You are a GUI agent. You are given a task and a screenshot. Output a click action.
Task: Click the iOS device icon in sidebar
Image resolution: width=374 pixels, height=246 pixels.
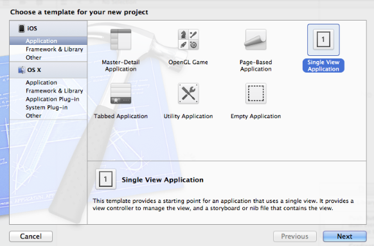tap(21, 28)
